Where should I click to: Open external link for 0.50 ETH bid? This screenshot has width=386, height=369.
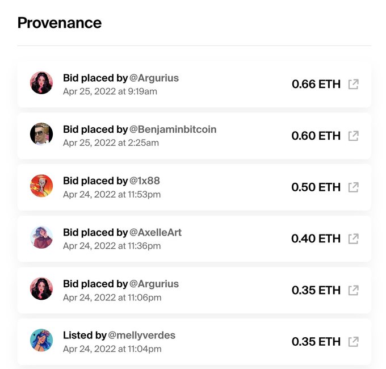[353, 187]
